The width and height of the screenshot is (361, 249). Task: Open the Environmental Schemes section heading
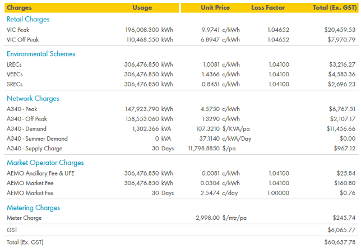pyautogui.click(x=41, y=54)
